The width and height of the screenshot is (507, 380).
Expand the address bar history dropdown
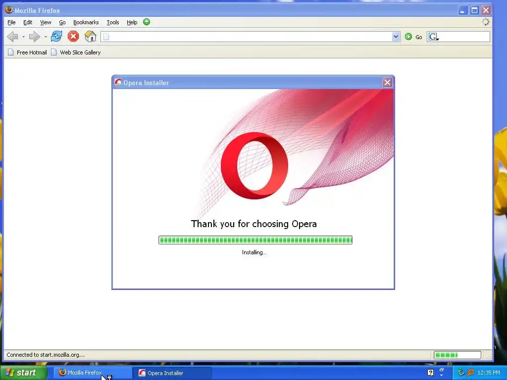point(396,37)
